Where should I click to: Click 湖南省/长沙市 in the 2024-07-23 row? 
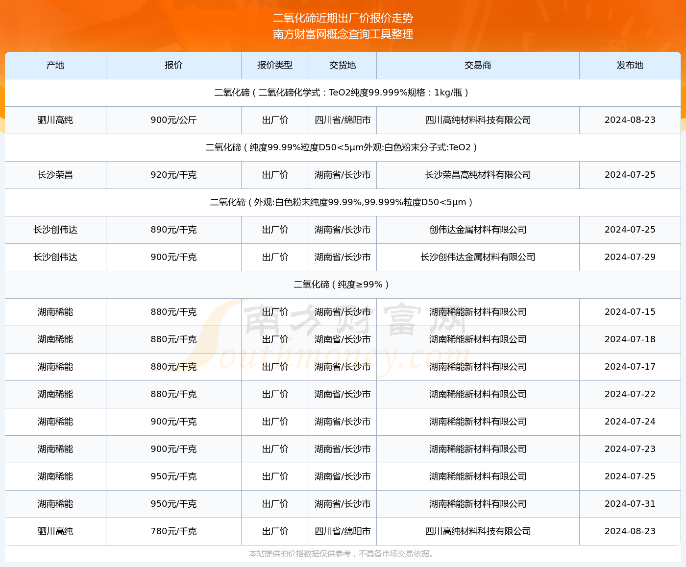[343, 449]
